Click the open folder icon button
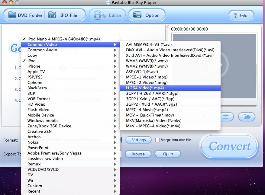Image resolution: width=265 pixels, height=195 pixels. coord(247,117)
